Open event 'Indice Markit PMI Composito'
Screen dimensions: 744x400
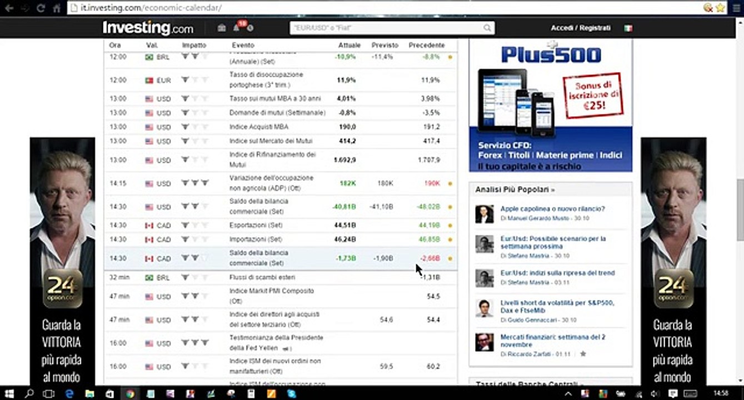click(x=272, y=296)
